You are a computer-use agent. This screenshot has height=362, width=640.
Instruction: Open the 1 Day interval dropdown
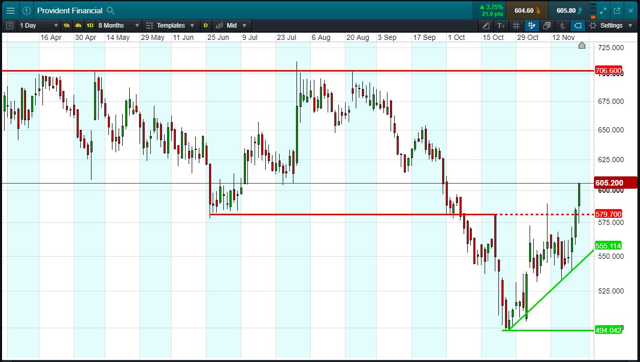pos(38,25)
